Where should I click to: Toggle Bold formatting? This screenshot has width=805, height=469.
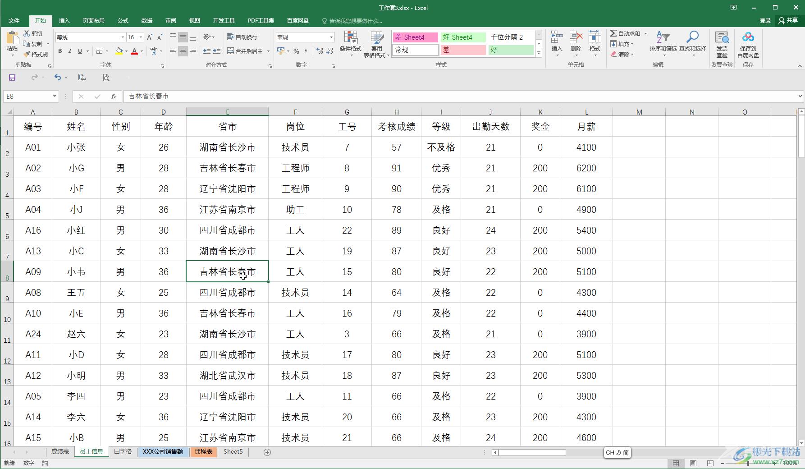tap(60, 51)
